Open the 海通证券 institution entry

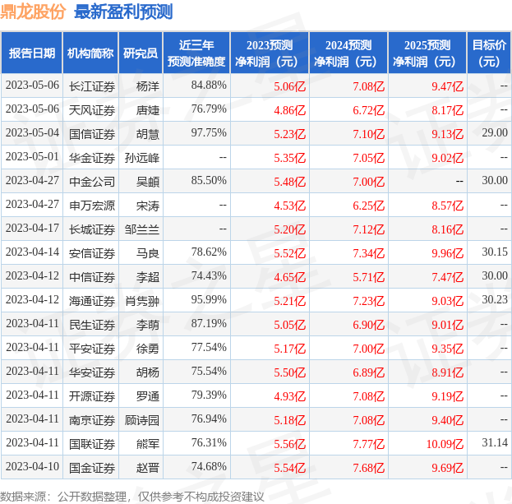(92, 300)
